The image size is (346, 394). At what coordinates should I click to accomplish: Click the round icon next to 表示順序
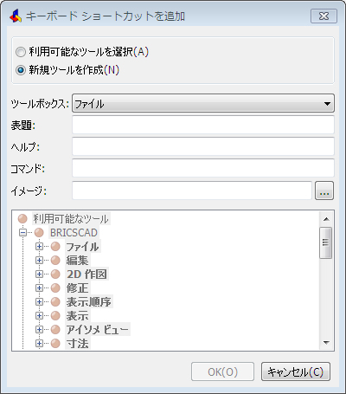pos(55,302)
